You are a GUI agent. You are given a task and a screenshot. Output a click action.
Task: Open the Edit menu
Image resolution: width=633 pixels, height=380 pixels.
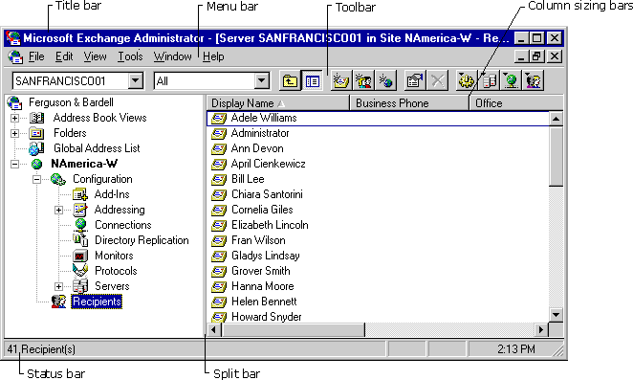coord(64,56)
